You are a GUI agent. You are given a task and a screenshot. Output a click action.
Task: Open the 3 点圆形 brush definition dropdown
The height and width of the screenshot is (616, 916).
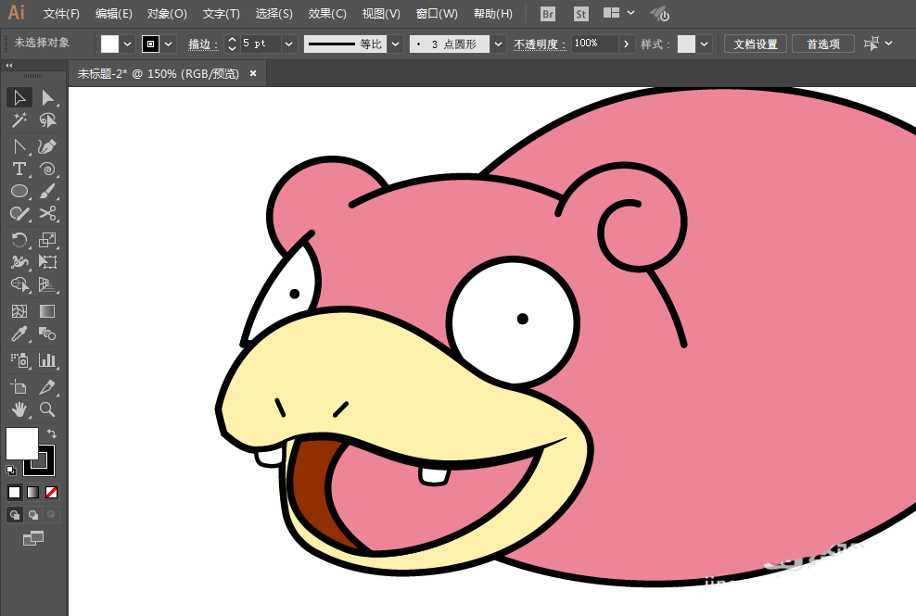tap(498, 44)
